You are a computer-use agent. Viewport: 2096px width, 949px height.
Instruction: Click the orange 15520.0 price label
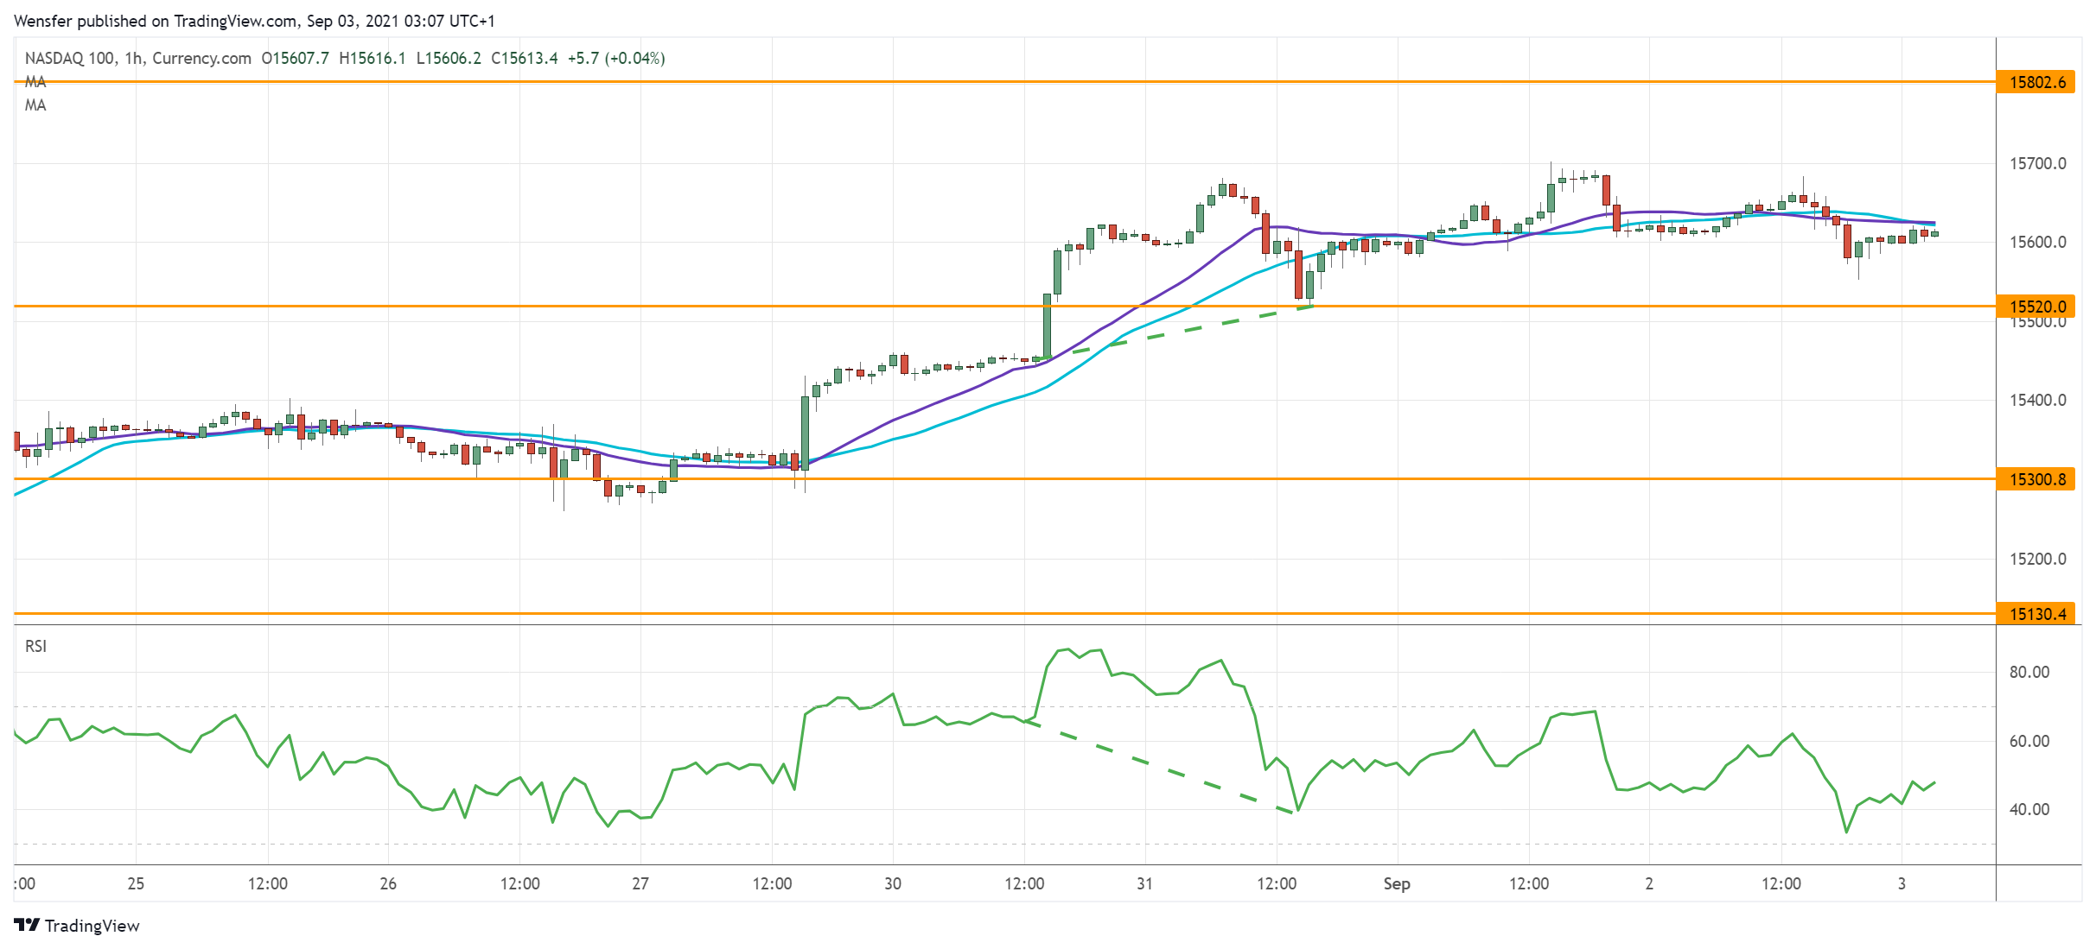click(x=2036, y=307)
